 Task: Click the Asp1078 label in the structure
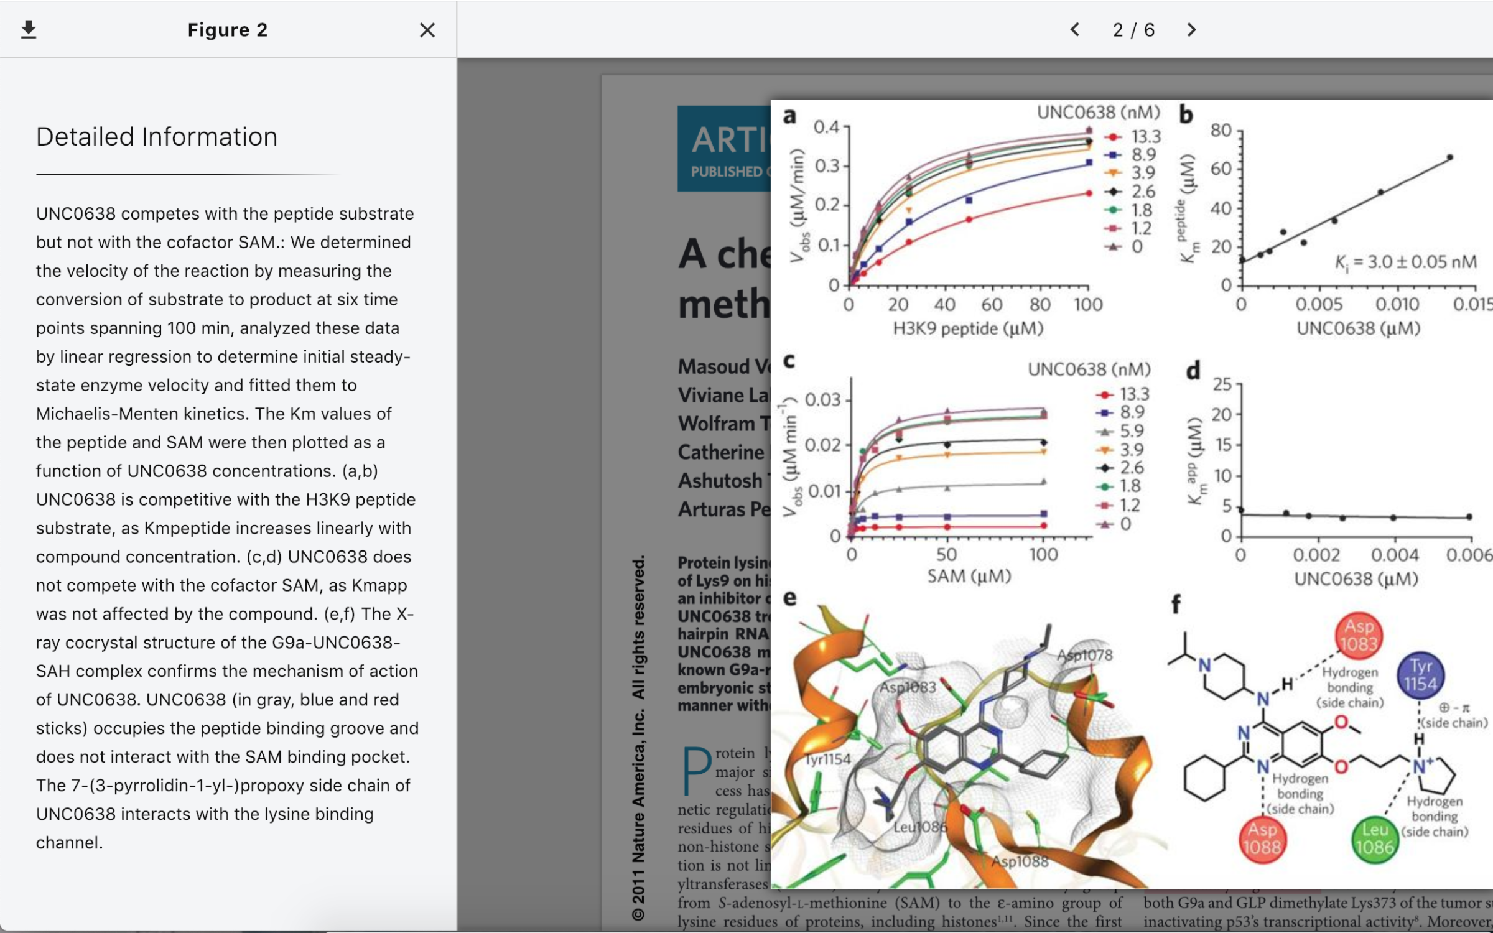point(1085,654)
